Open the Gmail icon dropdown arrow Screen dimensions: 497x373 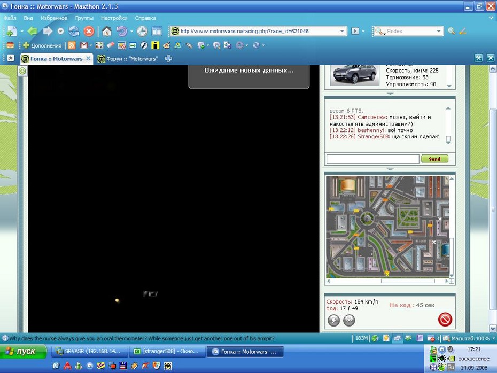point(91,45)
